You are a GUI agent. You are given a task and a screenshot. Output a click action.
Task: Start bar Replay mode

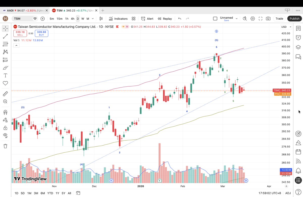point(165,19)
